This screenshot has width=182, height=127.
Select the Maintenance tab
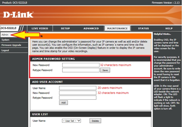[x=117, y=28]
